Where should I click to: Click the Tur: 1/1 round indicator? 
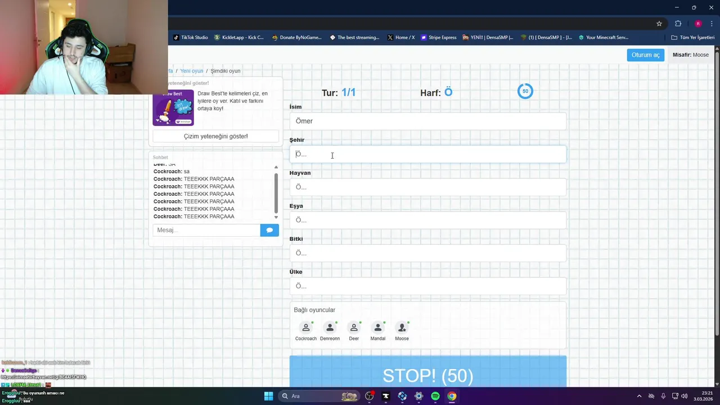[339, 92]
